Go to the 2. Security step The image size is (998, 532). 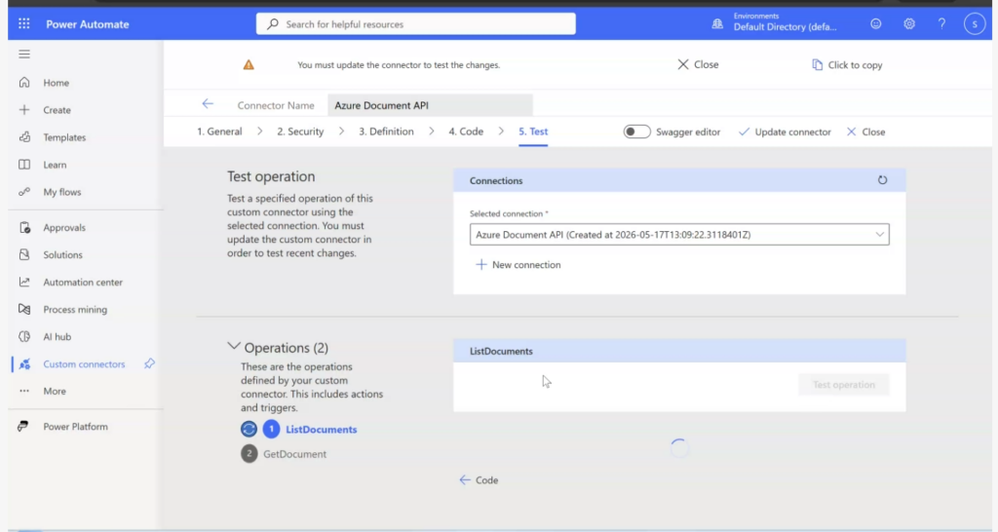click(x=300, y=132)
